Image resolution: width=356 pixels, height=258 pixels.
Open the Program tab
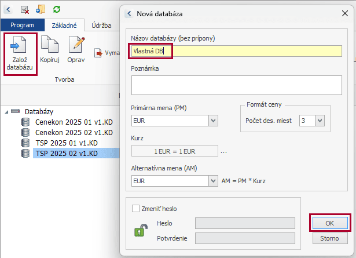pos(22,26)
